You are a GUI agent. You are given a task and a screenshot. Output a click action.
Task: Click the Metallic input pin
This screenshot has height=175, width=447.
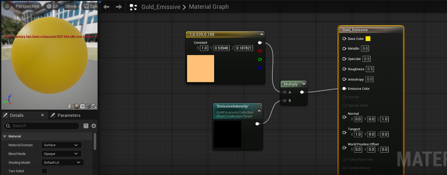tap(344, 49)
